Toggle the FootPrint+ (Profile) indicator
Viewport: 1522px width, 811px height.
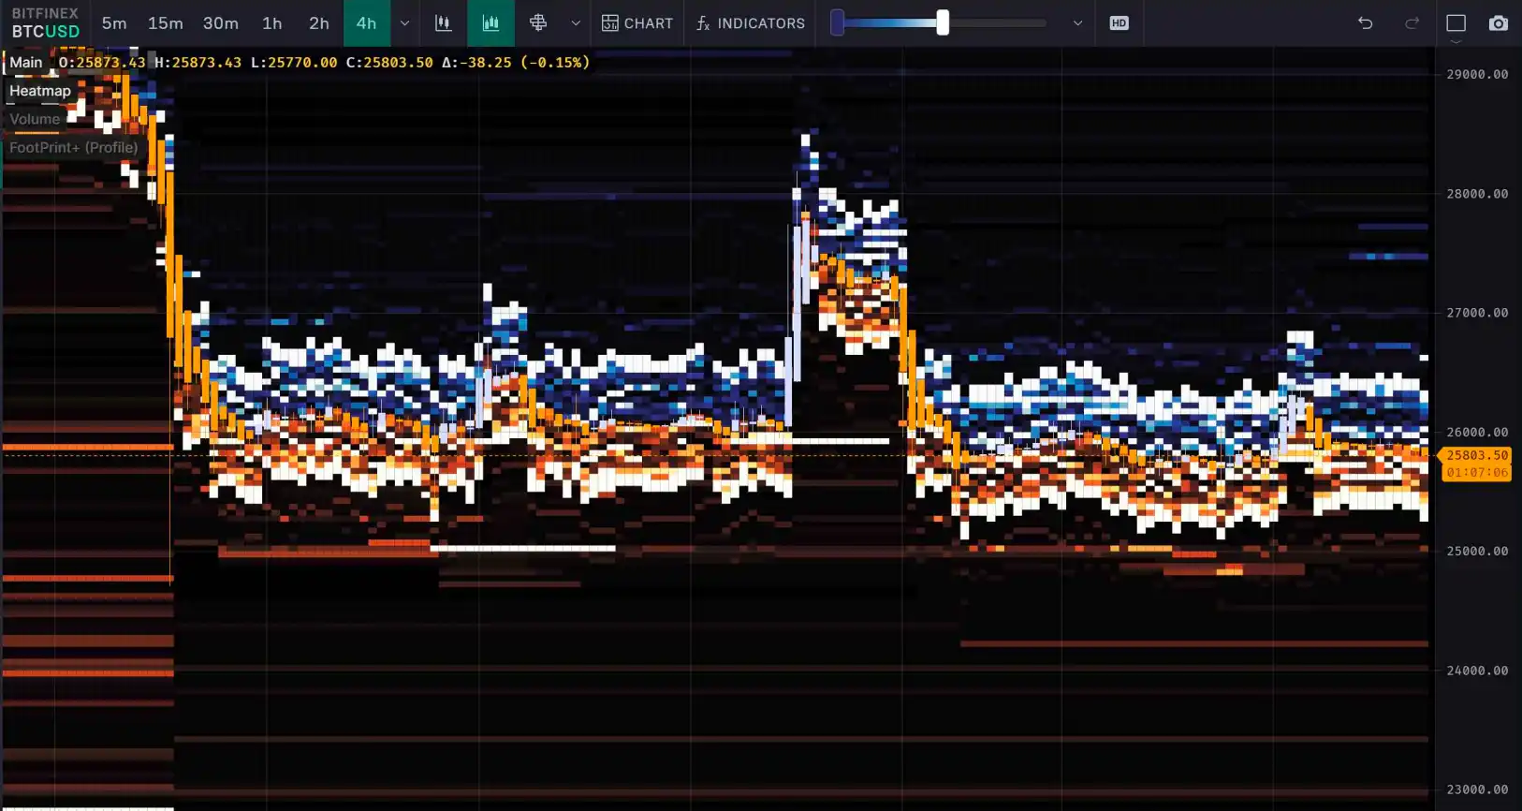pos(73,147)
